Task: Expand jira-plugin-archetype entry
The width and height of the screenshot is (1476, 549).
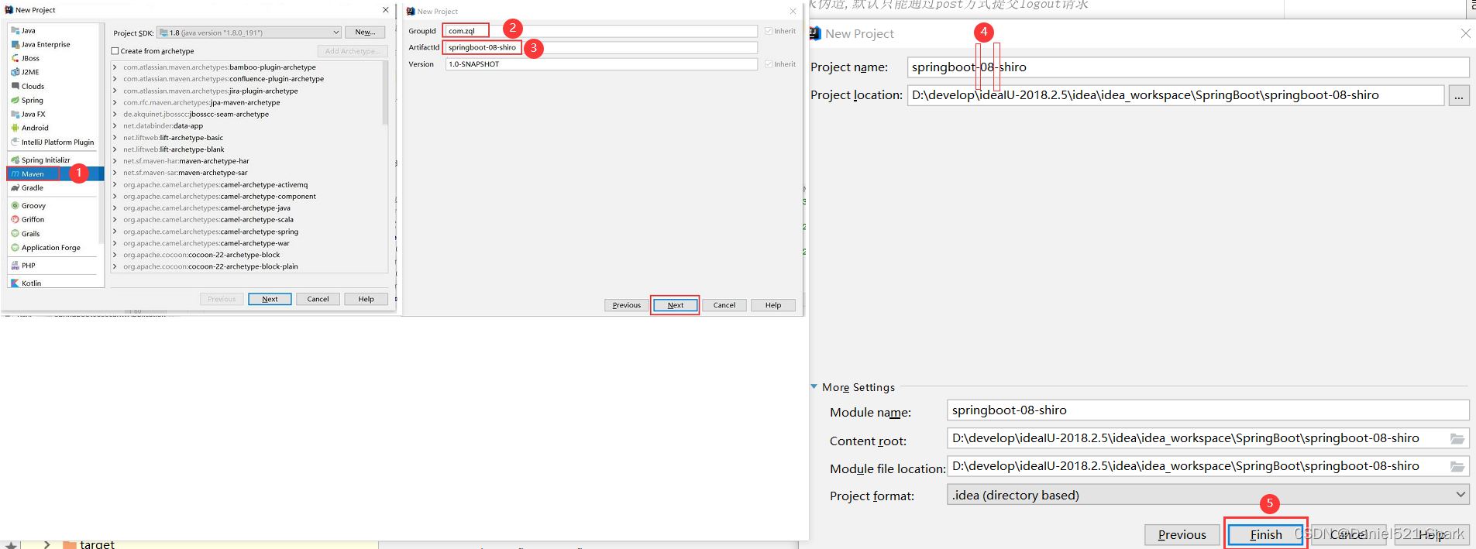Action: [115, 91]
